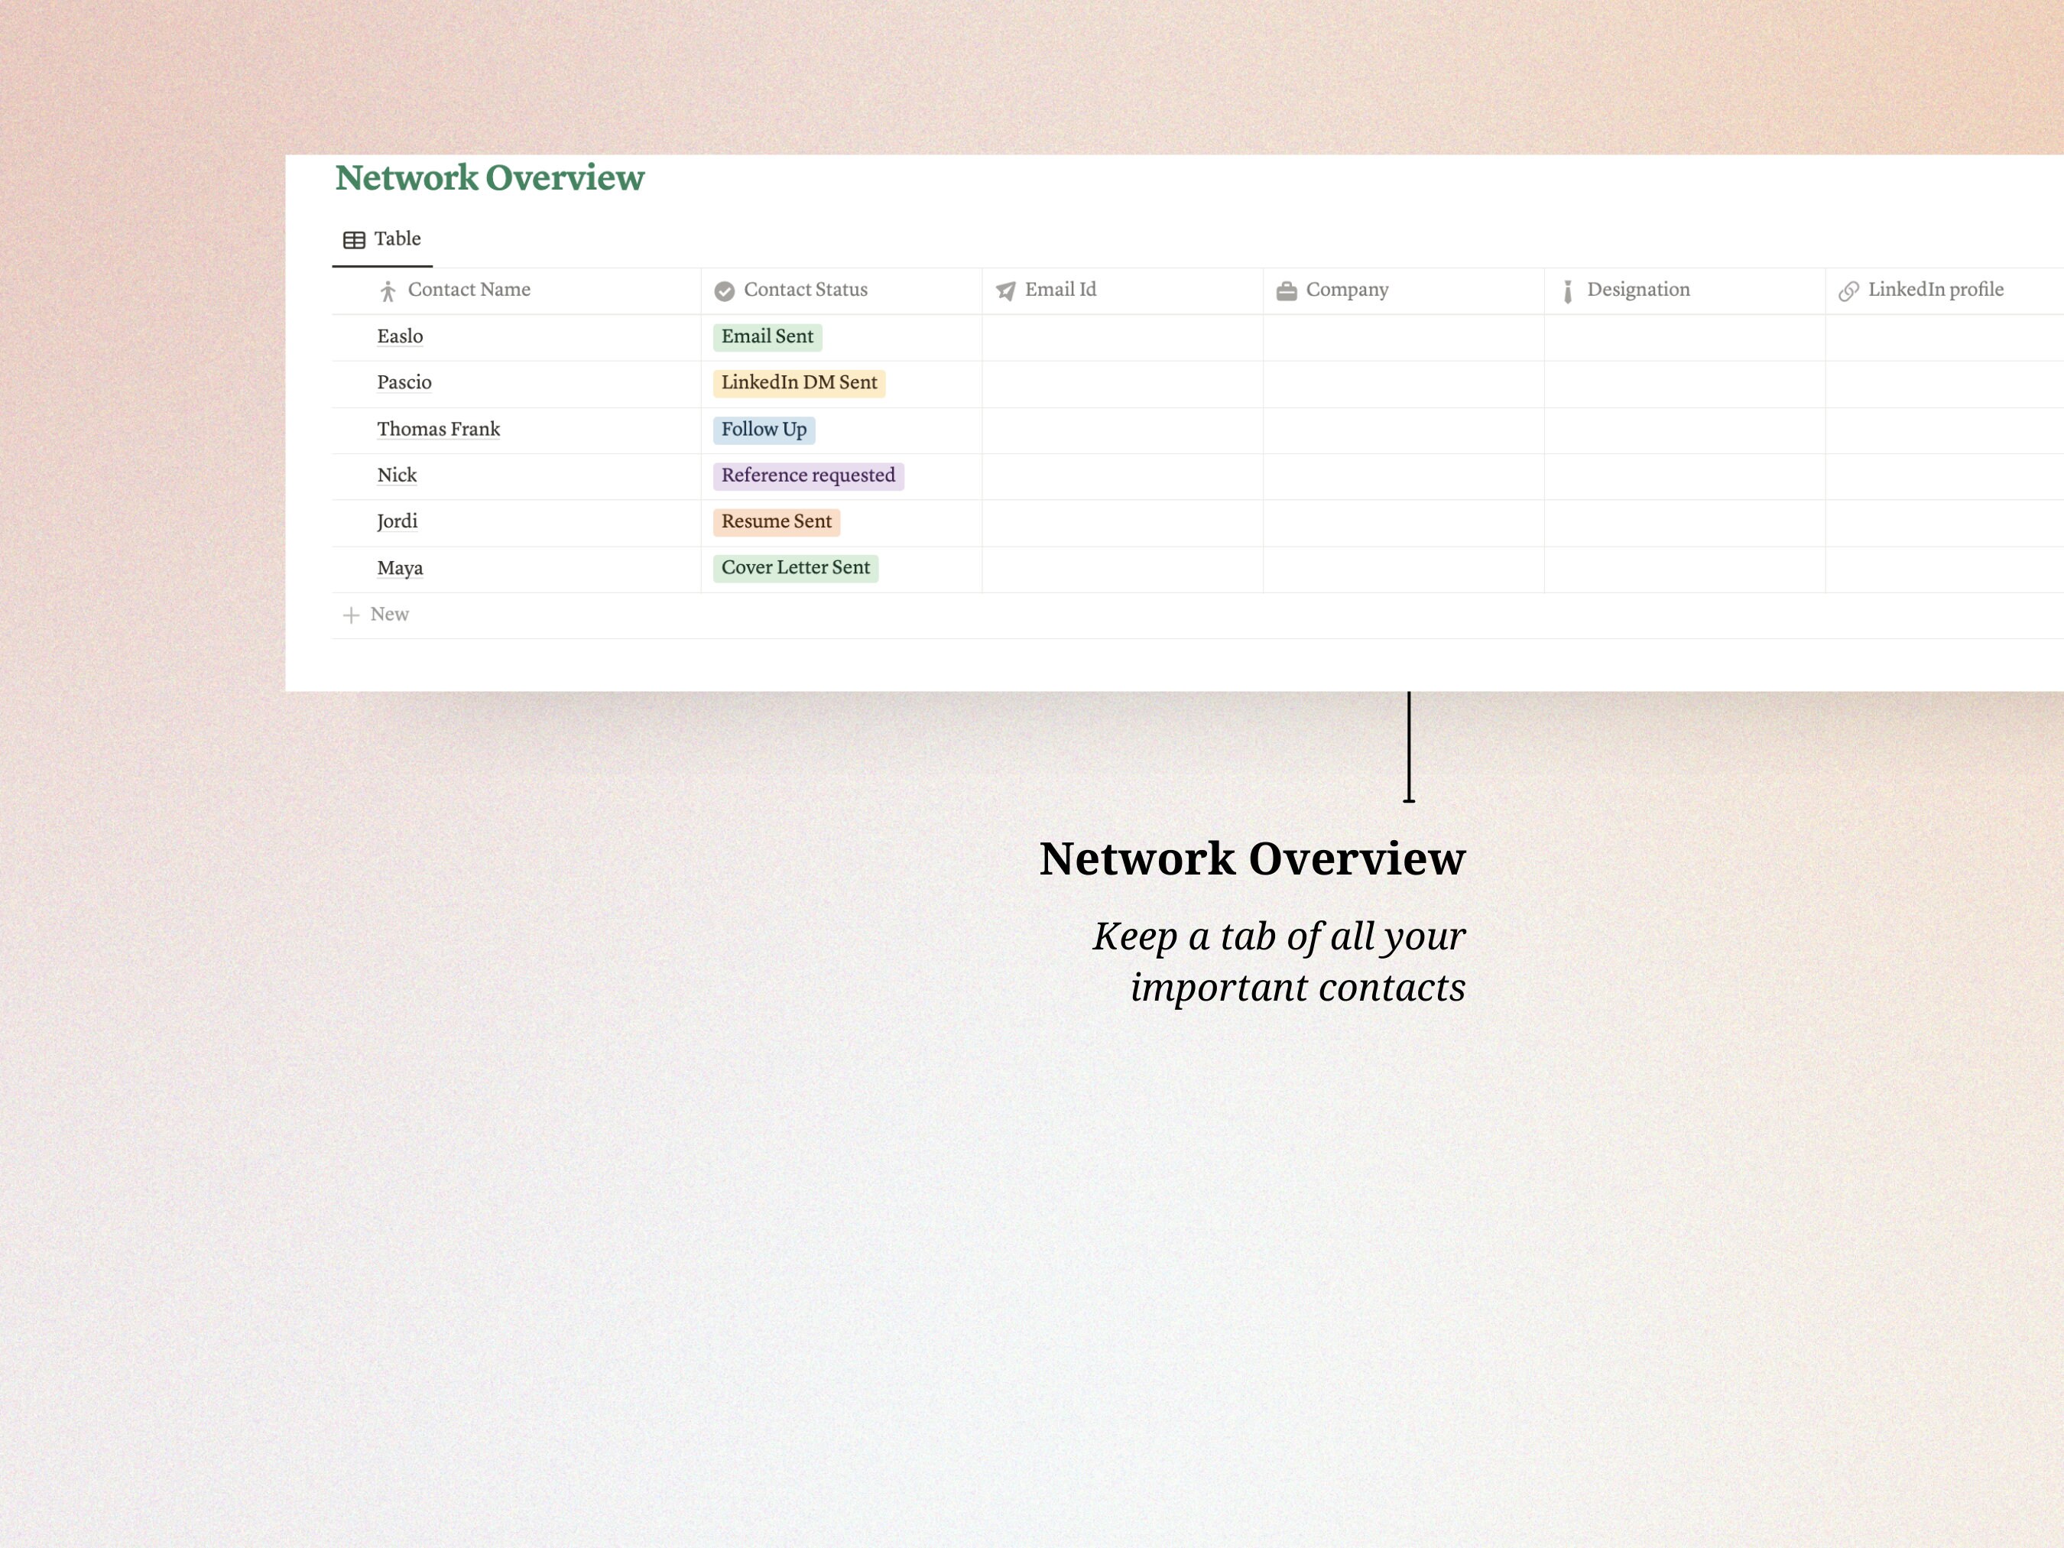Open the Easlo contact entry
The height and width of the screenshot is (1548, 2064).
click(x=399, y=337)
